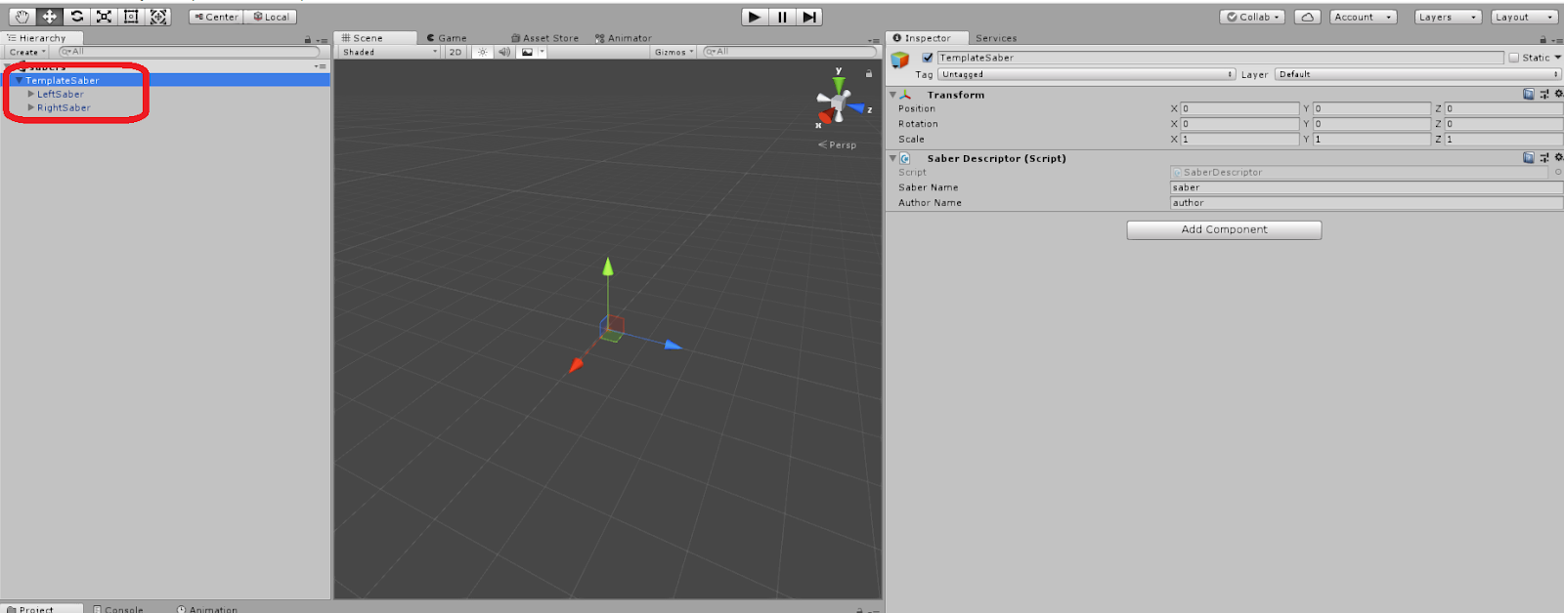Click the Saber Name input field

coord(1366,187)
